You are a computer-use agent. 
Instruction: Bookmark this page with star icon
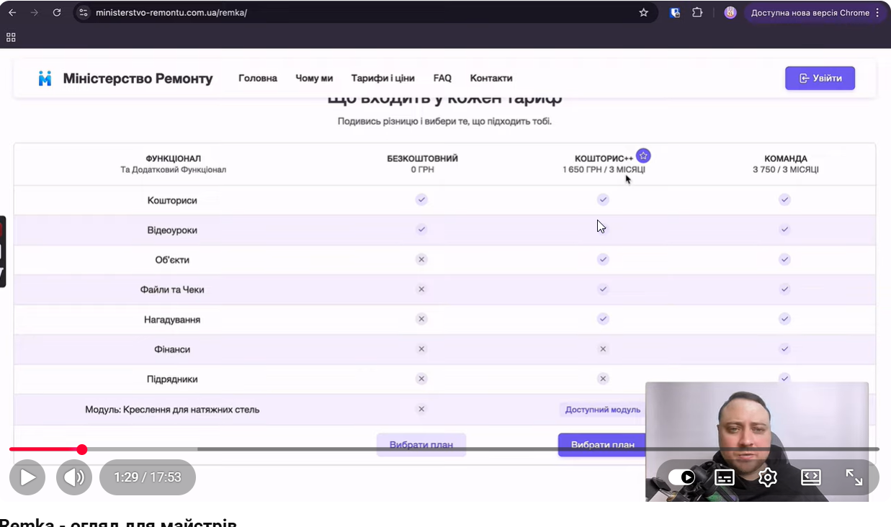point(643,12)
